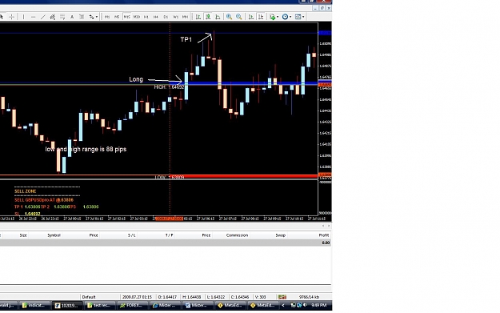
Task: Show chart as candlesticks
Action: [x=208, y=17]
